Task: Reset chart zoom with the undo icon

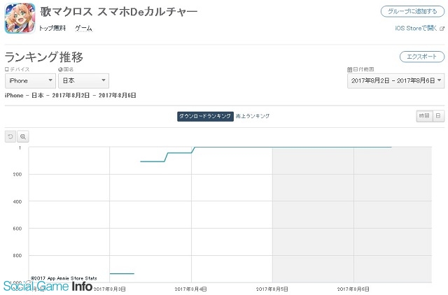Action: click(x=10, y=136)
